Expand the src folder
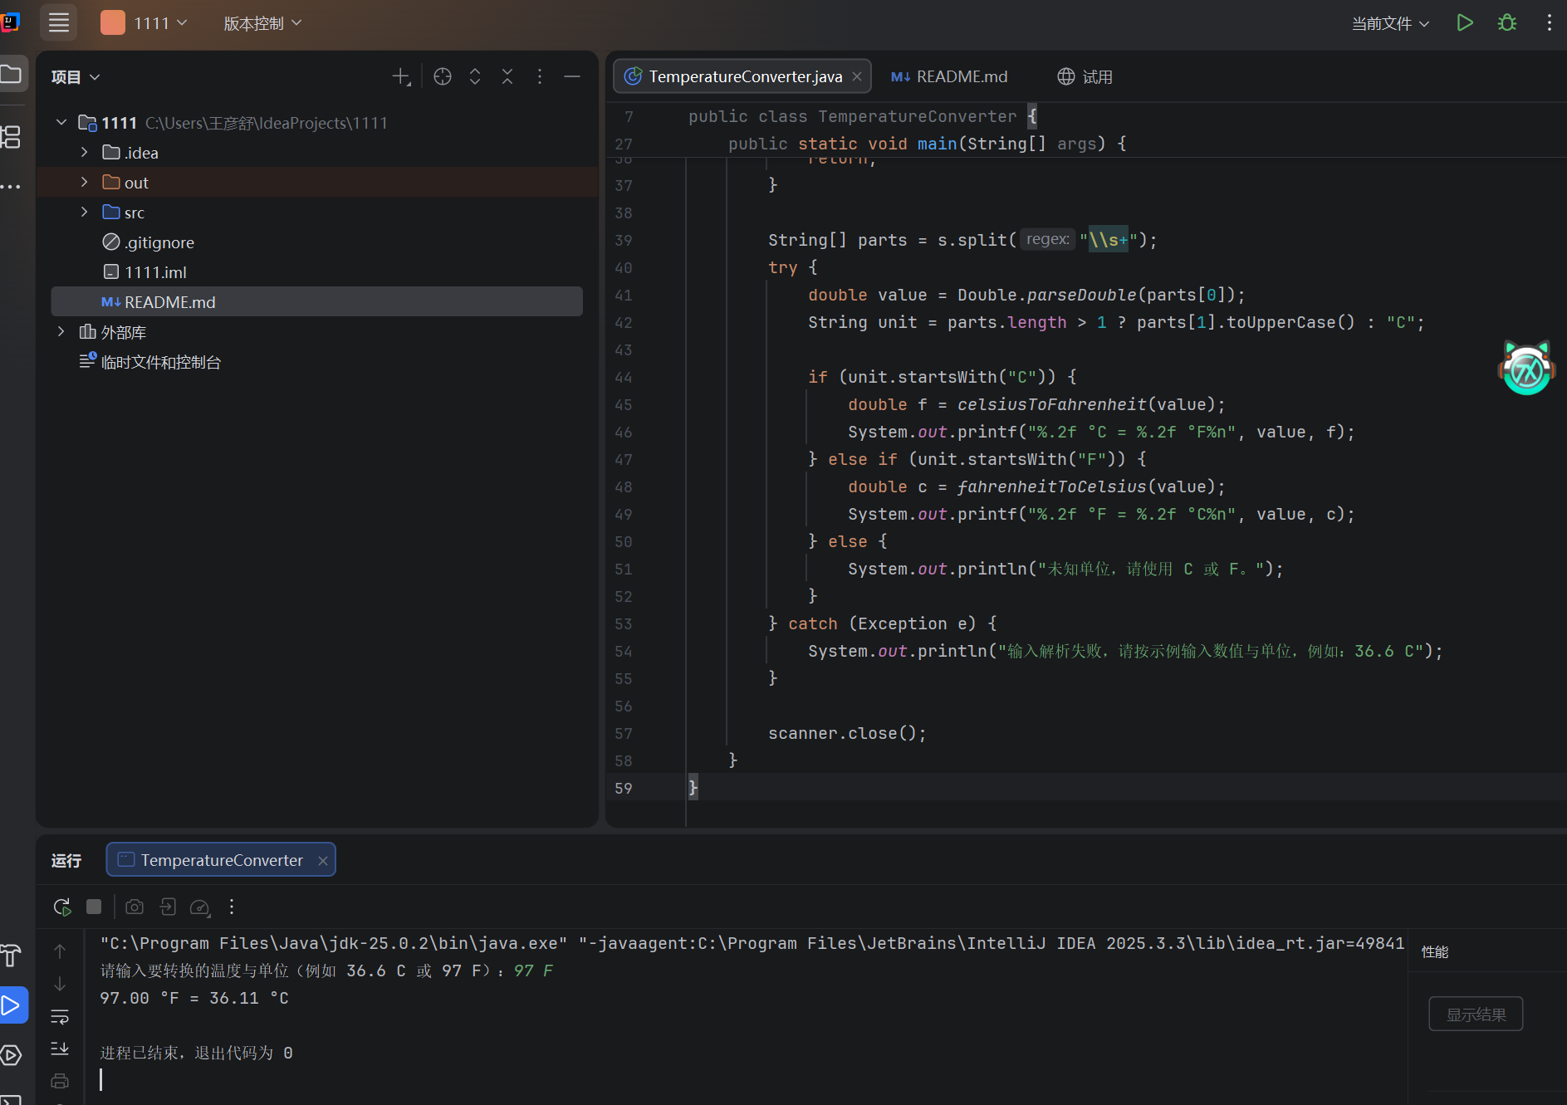1567x1105 pixels. [x=85, y=213]
